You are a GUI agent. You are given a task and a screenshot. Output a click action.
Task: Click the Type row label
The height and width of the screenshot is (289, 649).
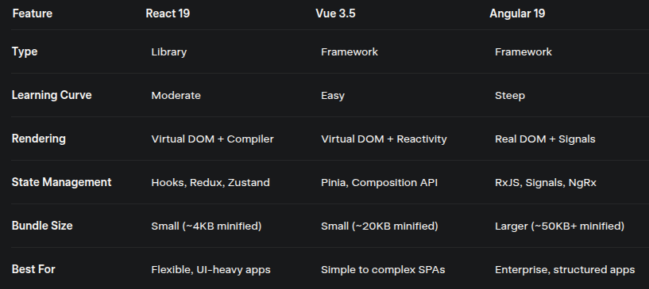(25, 52)
